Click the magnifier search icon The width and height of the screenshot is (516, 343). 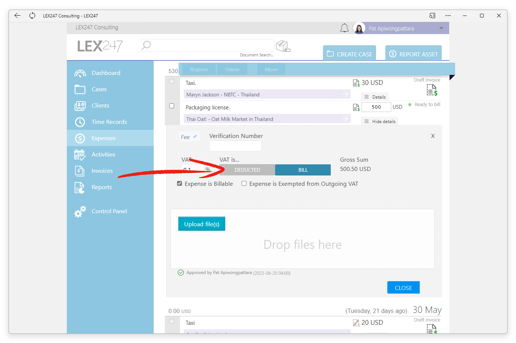[x=146, y=45]
